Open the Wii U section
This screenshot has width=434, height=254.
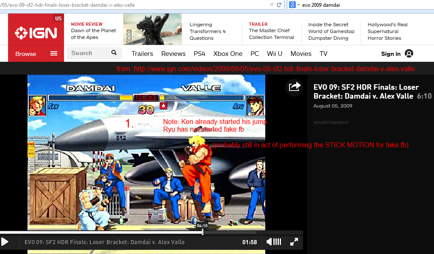(275, 54)
